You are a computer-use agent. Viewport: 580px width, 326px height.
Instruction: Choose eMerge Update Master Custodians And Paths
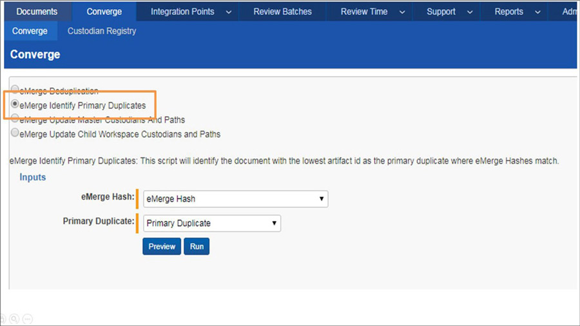pos(15,119)
